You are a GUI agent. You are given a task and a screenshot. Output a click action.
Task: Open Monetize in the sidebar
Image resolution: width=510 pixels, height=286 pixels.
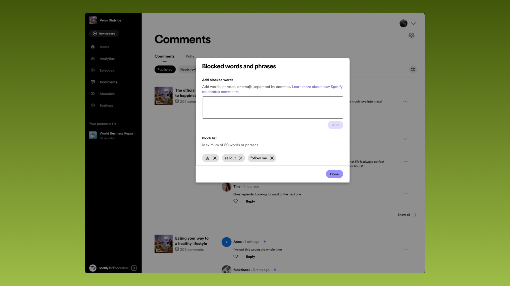107,94
